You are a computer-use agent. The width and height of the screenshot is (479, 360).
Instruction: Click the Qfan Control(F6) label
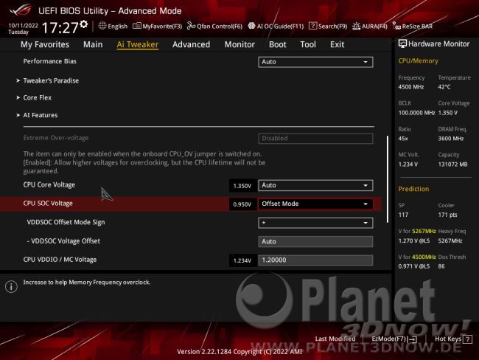pyautogui.click(x=220, y=27)
